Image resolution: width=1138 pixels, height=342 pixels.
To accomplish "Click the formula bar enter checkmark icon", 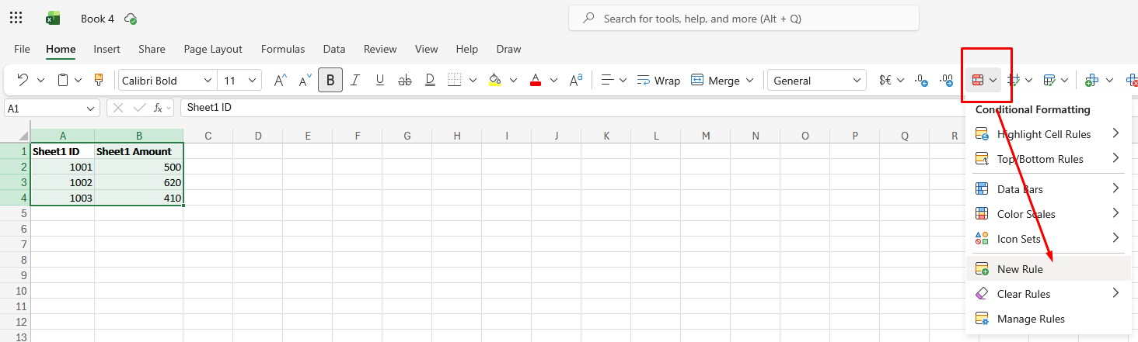I will [x=140, y=108].
